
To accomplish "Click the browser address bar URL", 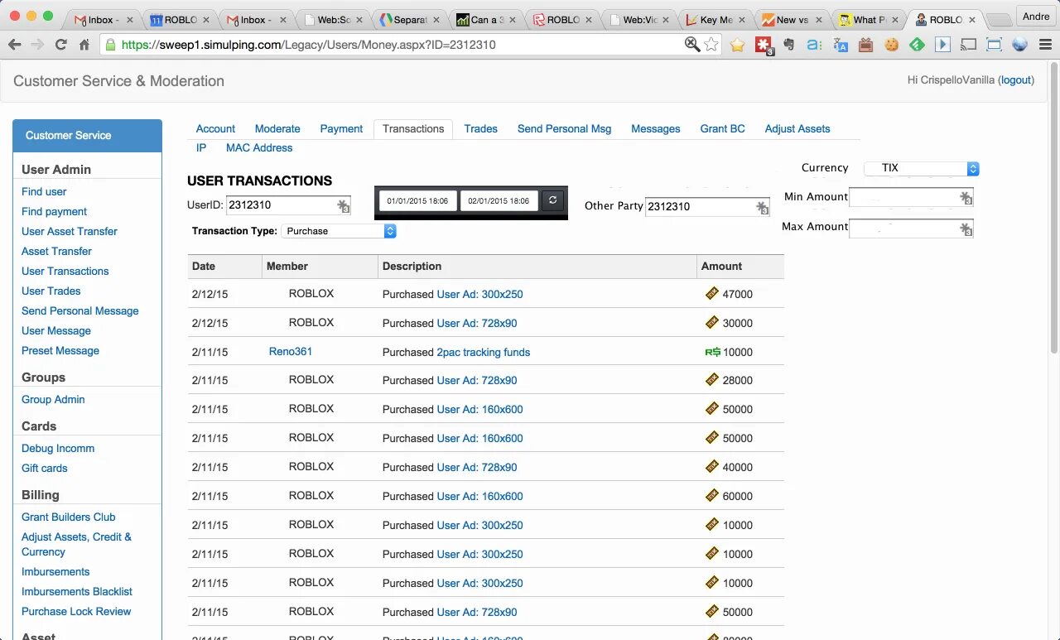I will (x=308, y=45).
